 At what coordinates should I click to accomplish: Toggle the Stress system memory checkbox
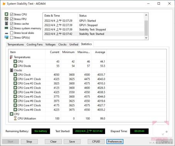[12, 28]
